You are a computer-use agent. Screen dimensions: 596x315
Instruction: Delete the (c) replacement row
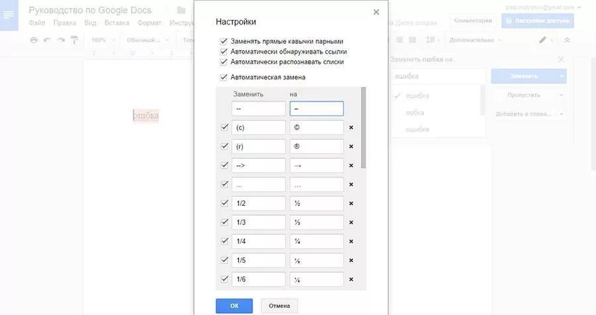tap(351, 128)
